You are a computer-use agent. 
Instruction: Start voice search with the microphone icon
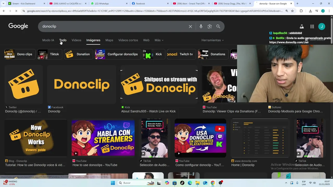(201, 26)
